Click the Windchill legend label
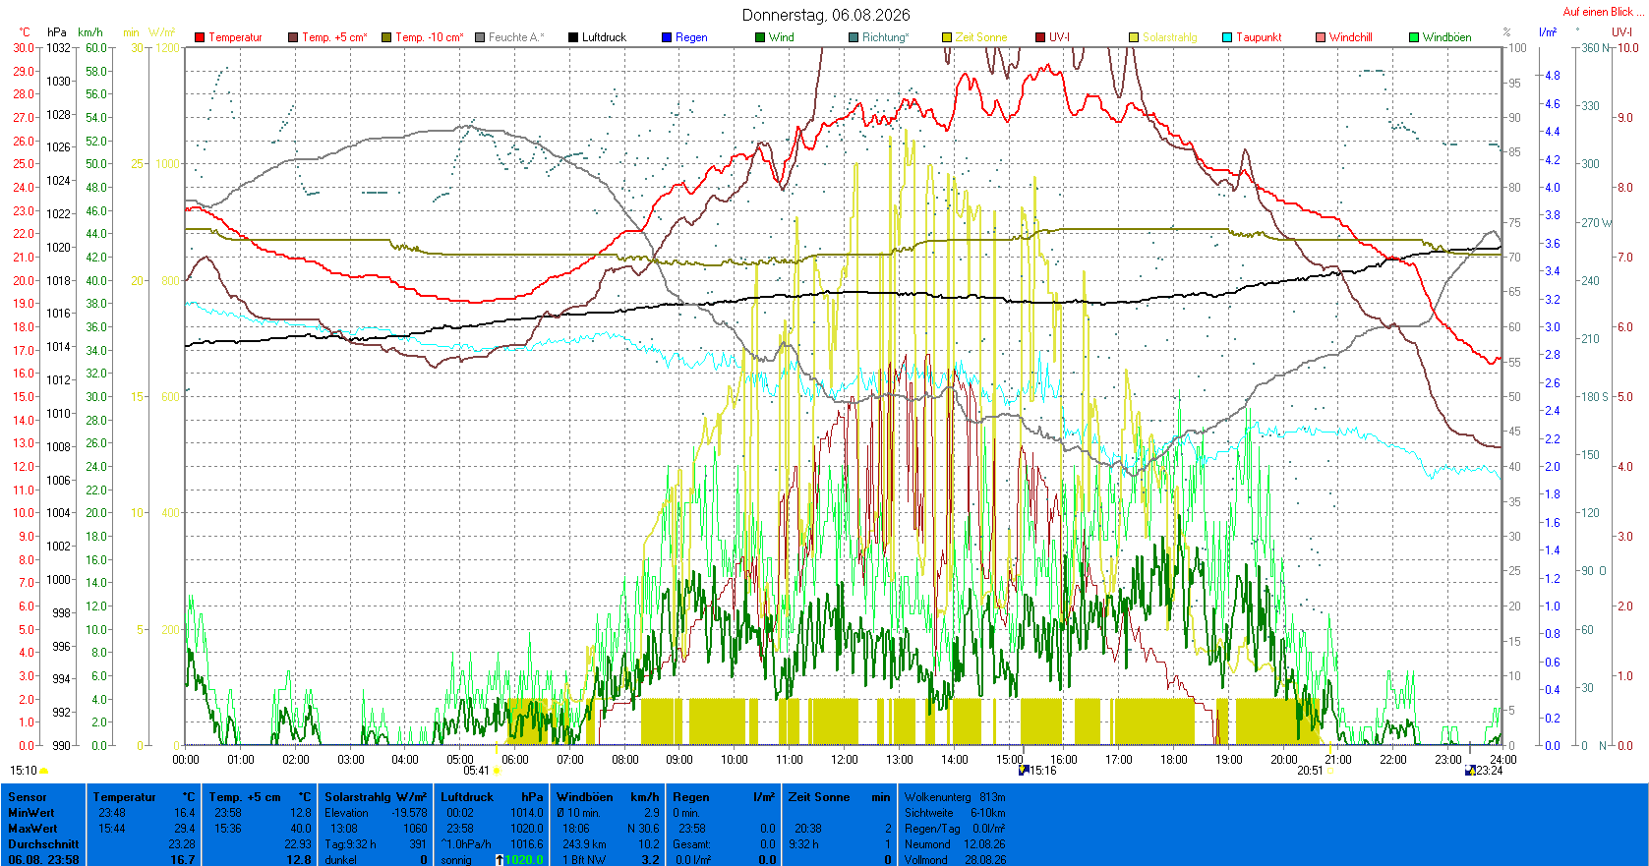This screenshot has width=1649, height=866. (x=1351, y=37)
